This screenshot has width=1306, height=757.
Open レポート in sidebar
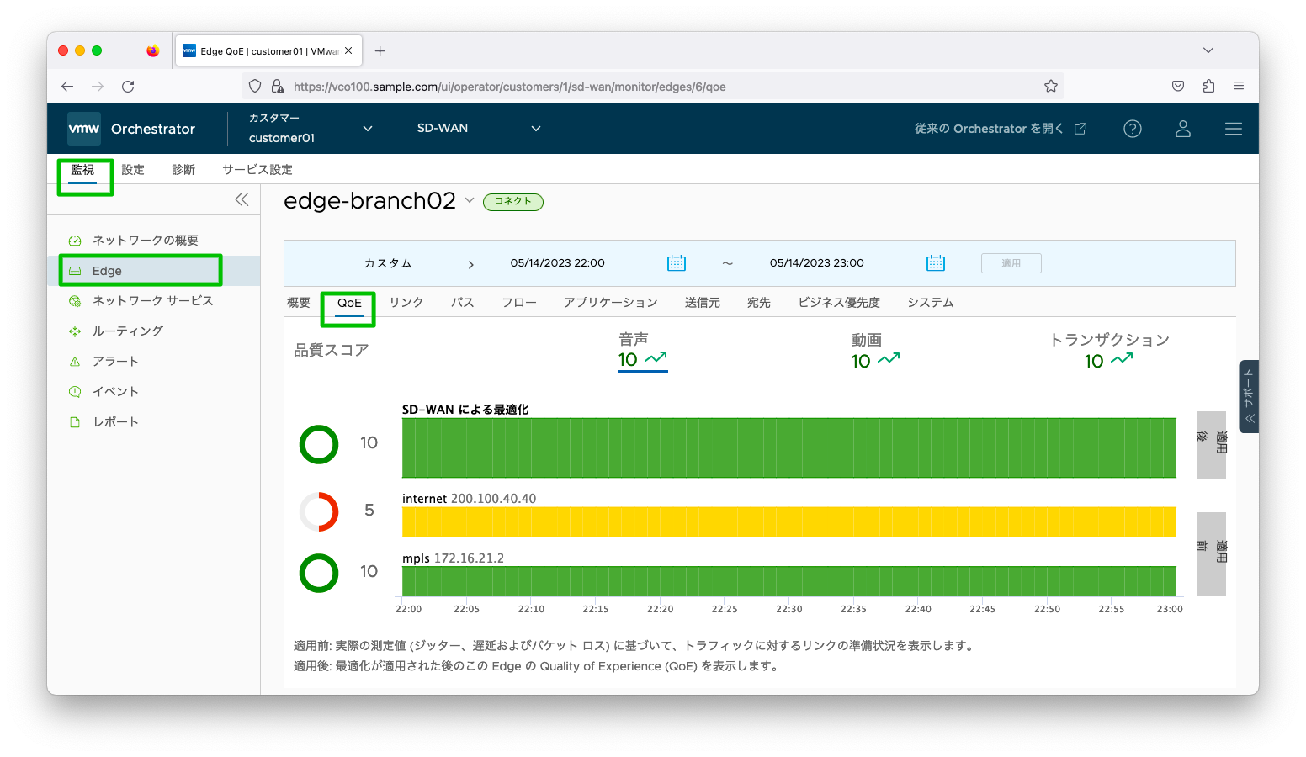115,422
